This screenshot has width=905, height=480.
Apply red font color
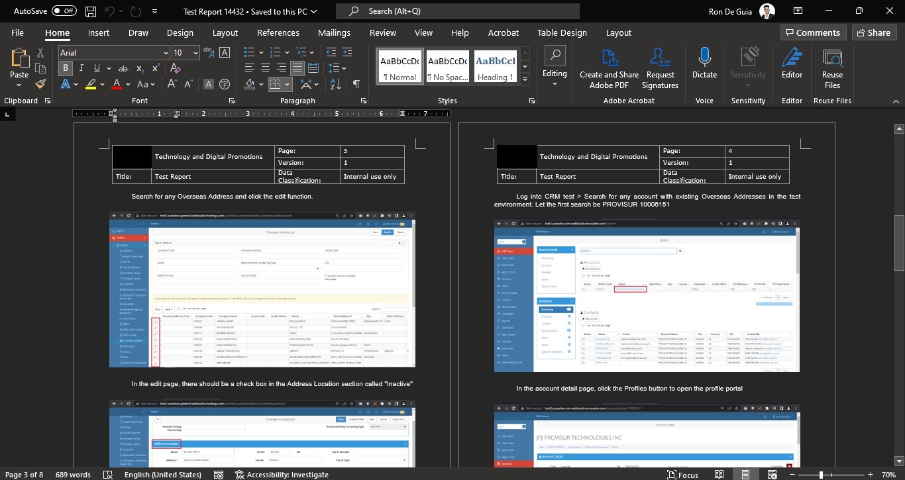[117, 84]
